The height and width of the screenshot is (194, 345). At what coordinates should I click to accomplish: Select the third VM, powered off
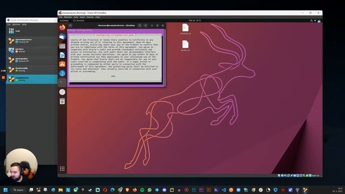click(x=32, y=60)
